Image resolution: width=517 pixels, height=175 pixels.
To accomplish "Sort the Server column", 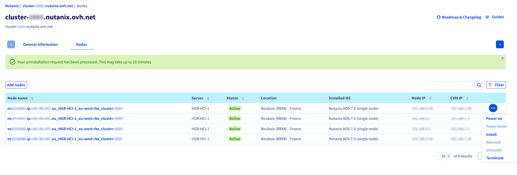I will click(208, 98).
